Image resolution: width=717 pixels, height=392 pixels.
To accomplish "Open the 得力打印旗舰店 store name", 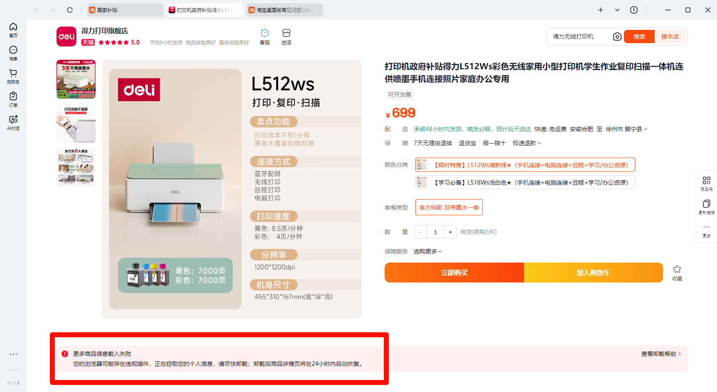I will tap(105, 31).
